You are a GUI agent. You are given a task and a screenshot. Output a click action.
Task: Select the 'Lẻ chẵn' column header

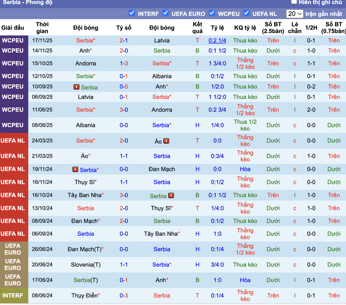[x=295, y=28]
